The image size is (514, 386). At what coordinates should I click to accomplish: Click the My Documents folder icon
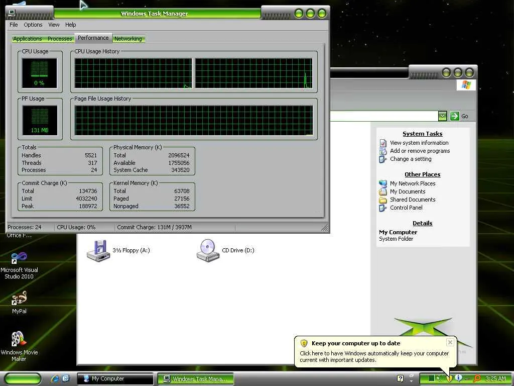[x=383, y=191]
